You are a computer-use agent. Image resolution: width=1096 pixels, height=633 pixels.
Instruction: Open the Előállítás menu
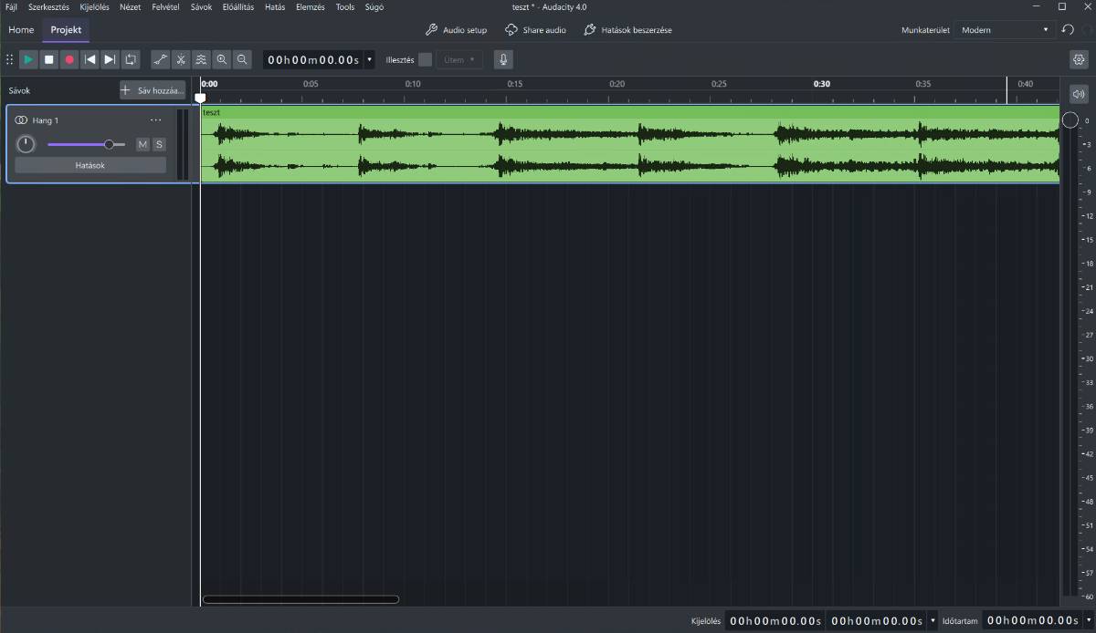click(x=238, y=7)
